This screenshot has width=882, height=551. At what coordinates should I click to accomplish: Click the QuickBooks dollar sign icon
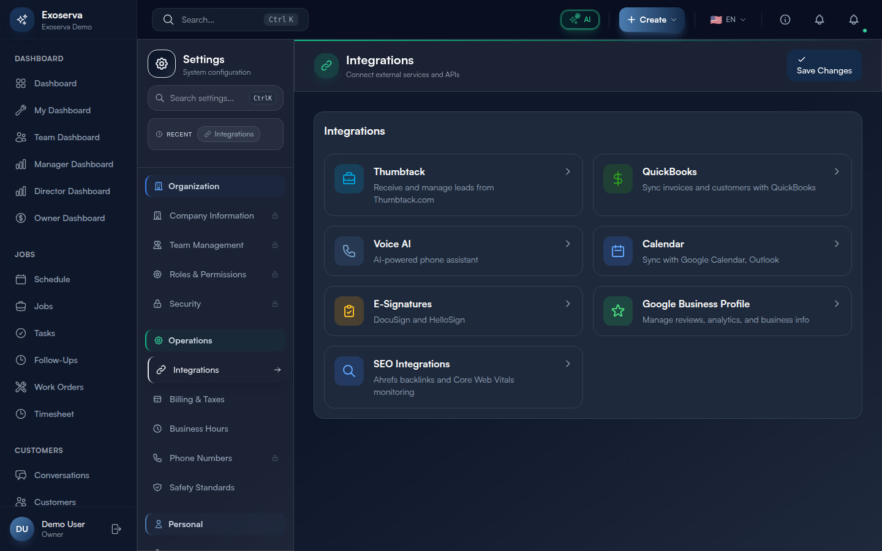[x=617, y=179]
